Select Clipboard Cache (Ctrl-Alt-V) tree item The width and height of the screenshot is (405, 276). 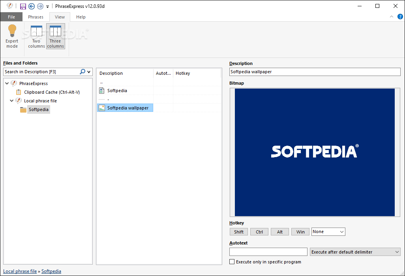(52, 92)
